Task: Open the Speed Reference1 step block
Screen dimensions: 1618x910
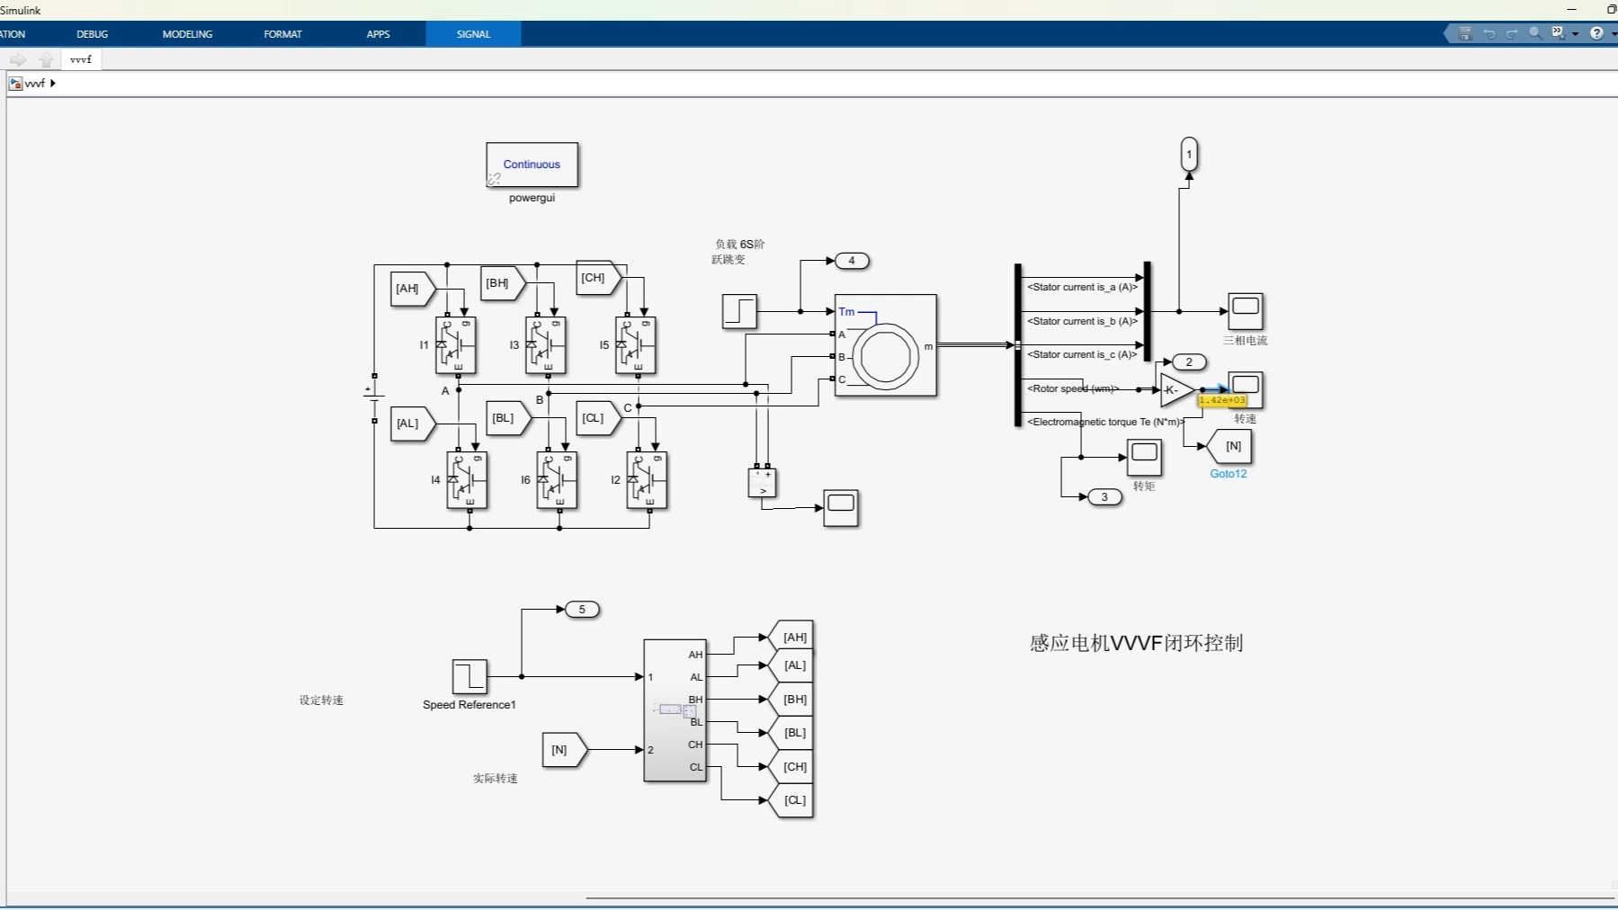Action: point(469,676)
